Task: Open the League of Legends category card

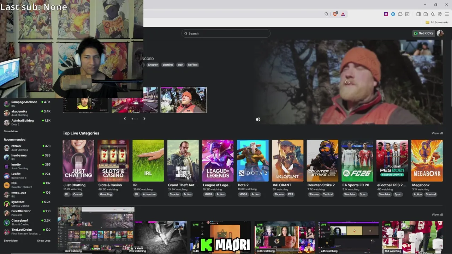Action: pos(218,161)
